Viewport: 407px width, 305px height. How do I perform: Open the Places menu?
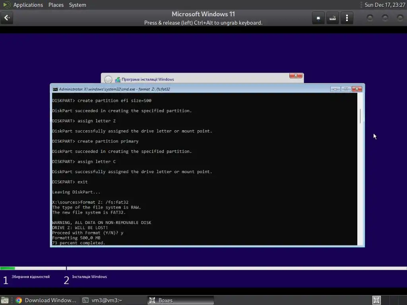pyautogui.click(x=56, y=5)
